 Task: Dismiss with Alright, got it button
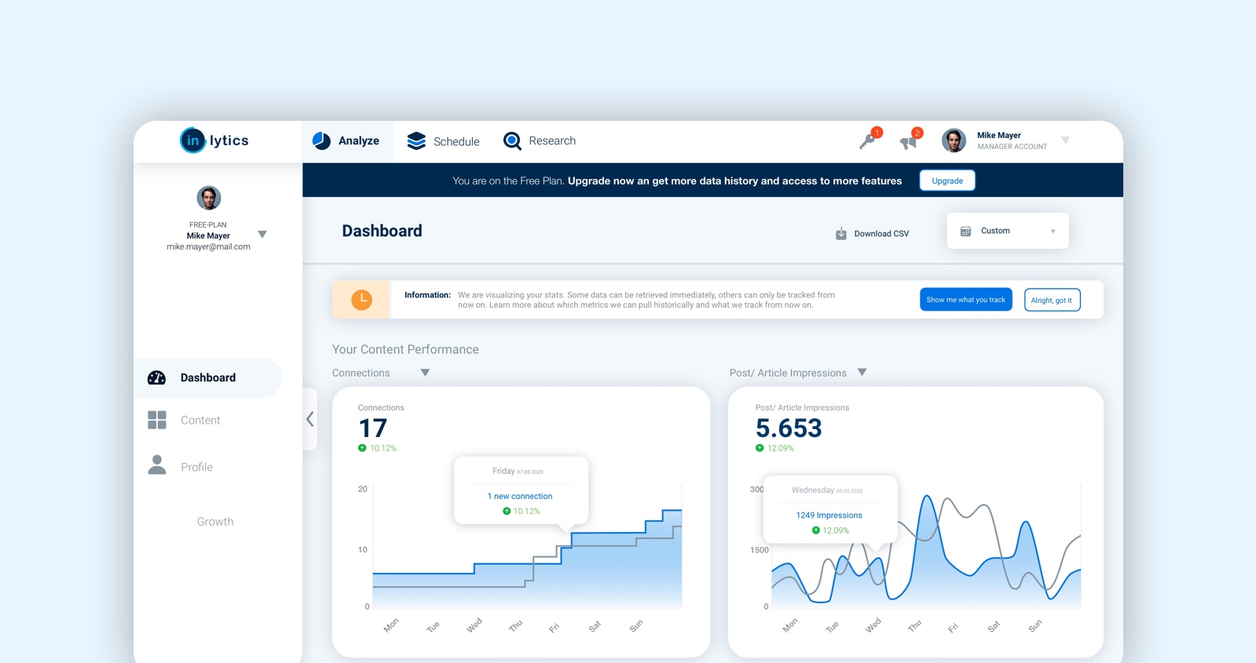pos(1052,300)
